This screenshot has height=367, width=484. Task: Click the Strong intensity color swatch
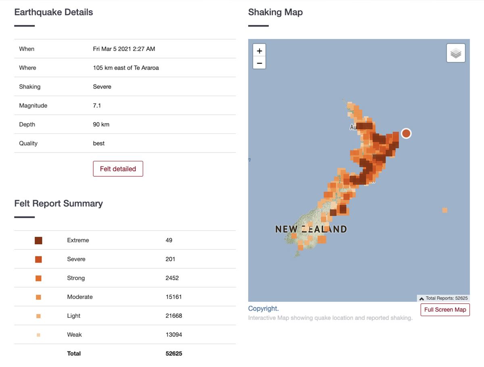[x=38, y=278]
